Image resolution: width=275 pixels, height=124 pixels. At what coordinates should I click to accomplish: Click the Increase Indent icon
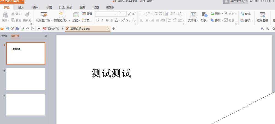tap(161, 14)
